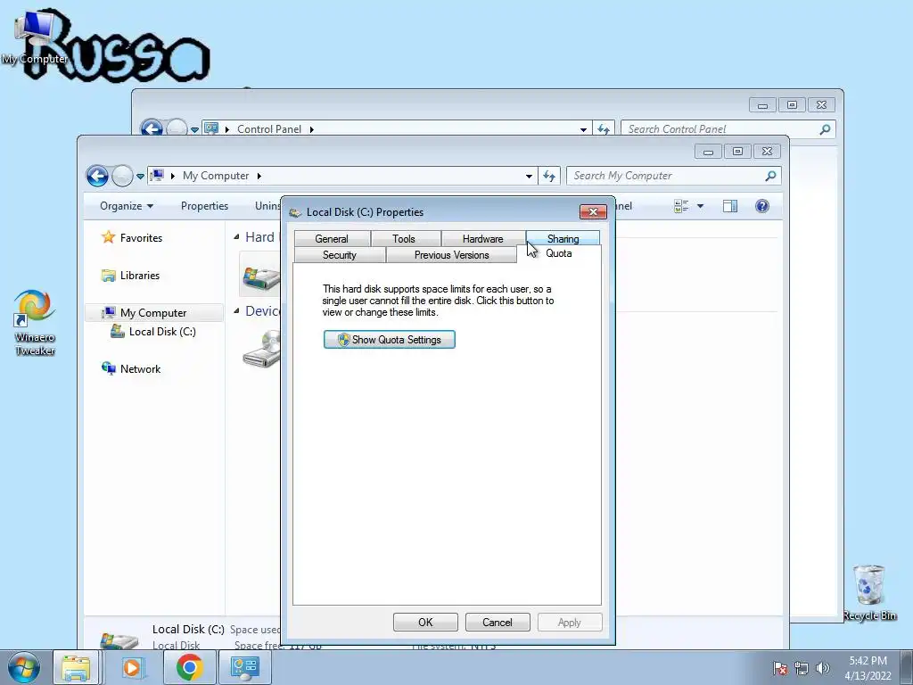Switch to the Hardware tab
The height and width of the screenshot is (685, 913).
[482, 238]
